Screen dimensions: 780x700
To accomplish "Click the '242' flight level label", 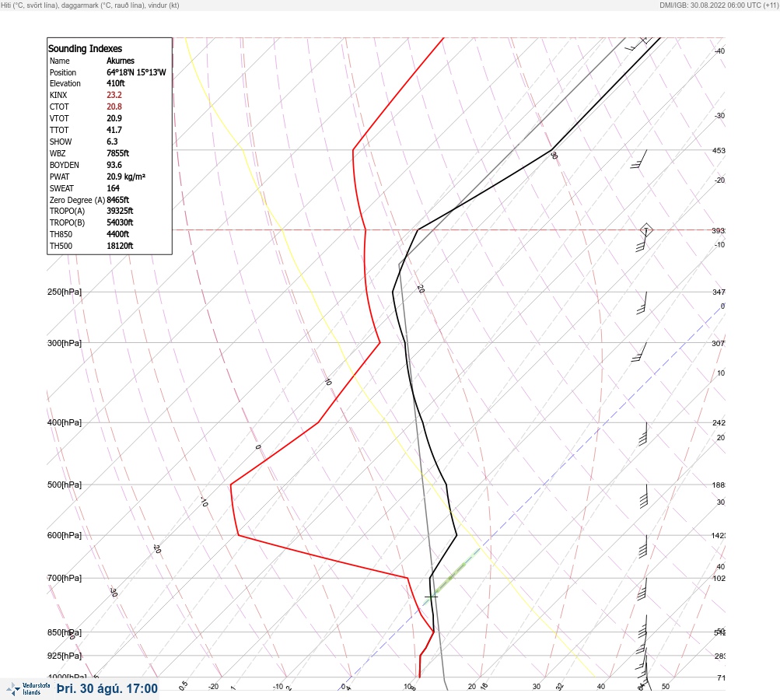I will 719,423.
